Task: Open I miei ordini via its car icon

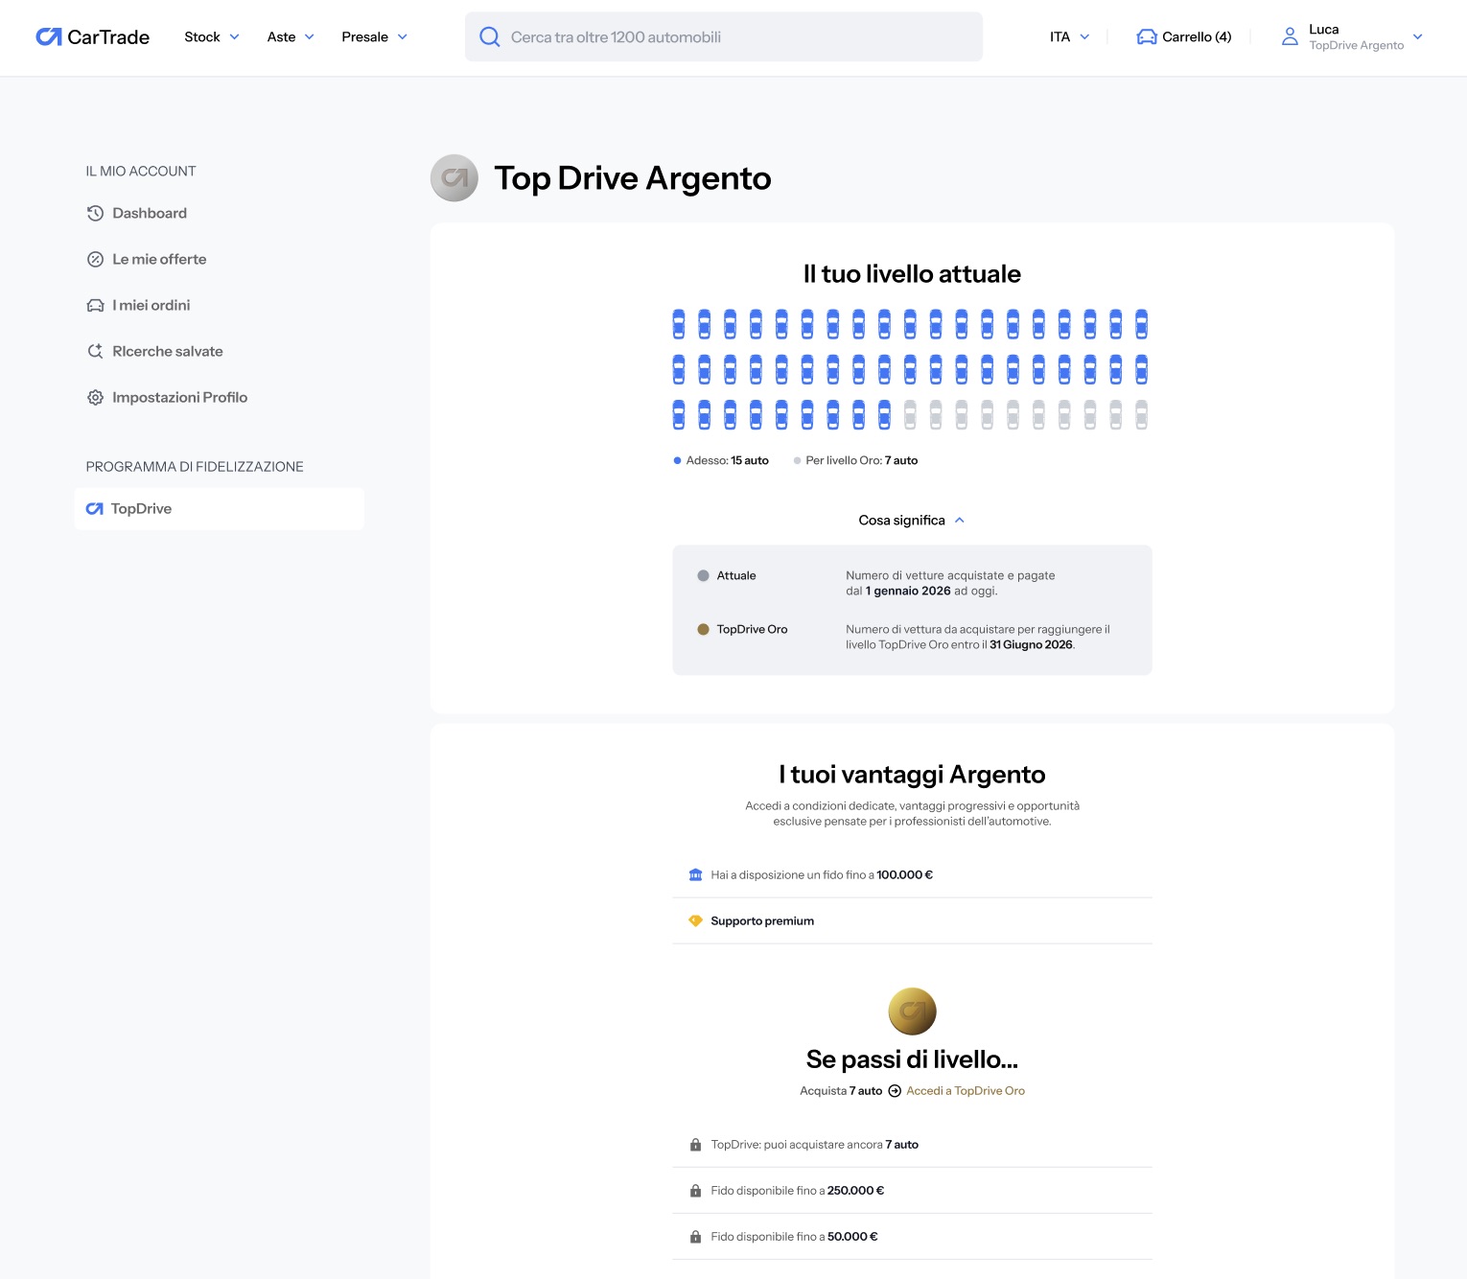Action: point(95,305)
